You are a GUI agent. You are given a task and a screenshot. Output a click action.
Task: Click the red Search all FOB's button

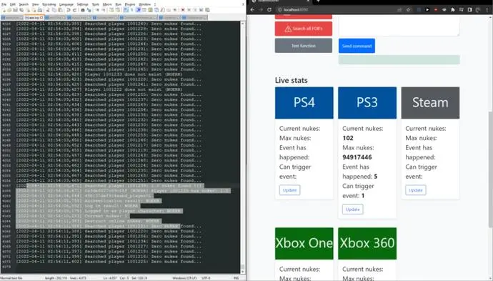pyautogui.click(x=304, y=29)
